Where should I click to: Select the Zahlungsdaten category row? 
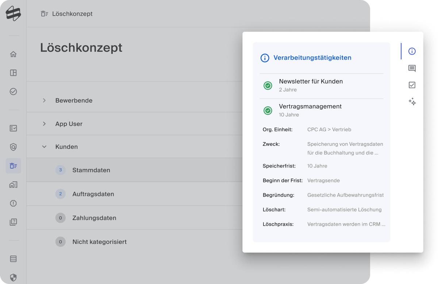(x=135, y=218)
